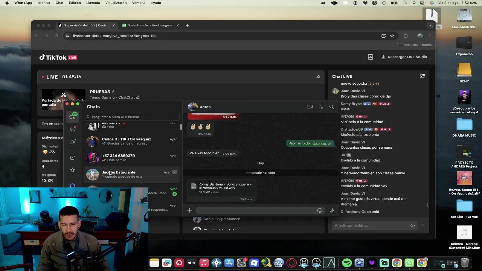
Task: Switch to SwissTransfer browser tab
Action: (x=150, y=25)
